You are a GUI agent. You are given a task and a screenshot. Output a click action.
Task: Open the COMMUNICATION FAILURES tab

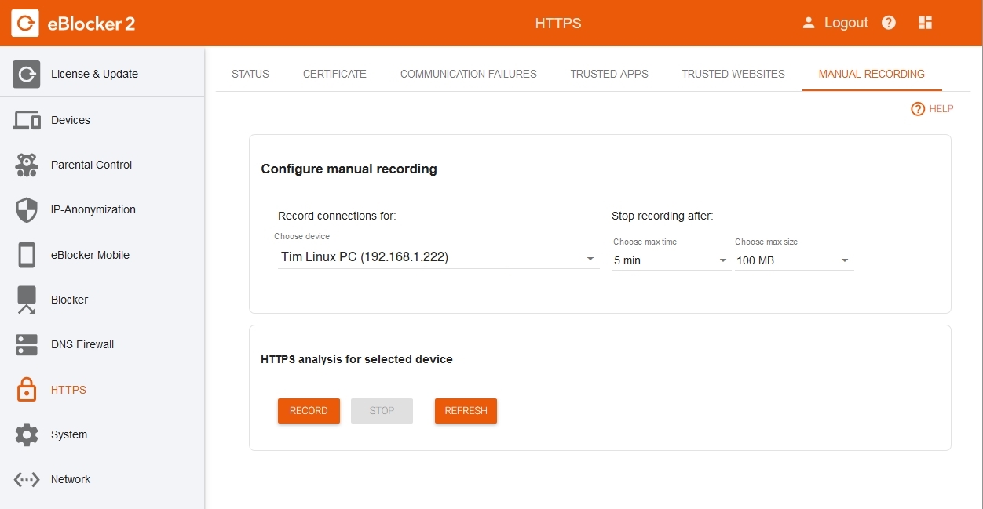469,74
